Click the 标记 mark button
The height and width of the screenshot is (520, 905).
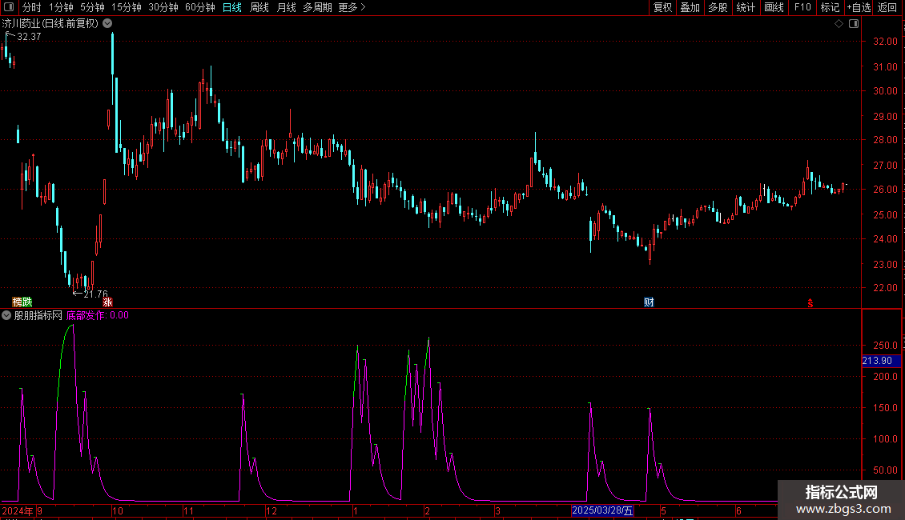pos(830,7)
